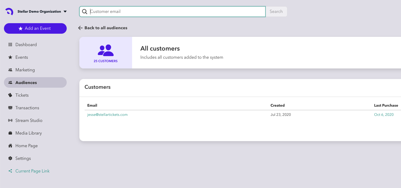
Task: Open Tickets in the sidebar
Action: 35,95
